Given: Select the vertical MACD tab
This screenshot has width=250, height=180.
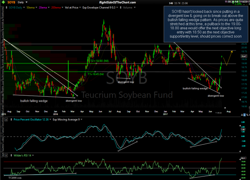Looking at the screenshot, I should [x=2, y=148].
